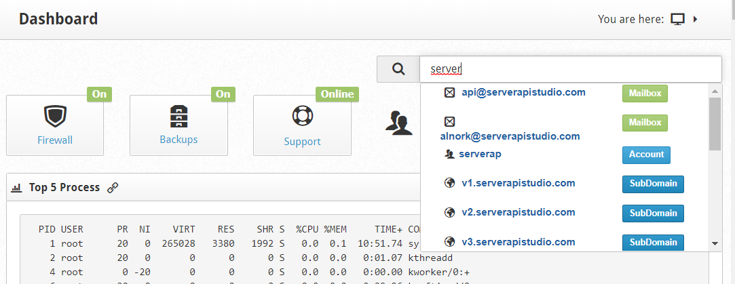Click the '%CPU' column header

[x=307, y=230]
